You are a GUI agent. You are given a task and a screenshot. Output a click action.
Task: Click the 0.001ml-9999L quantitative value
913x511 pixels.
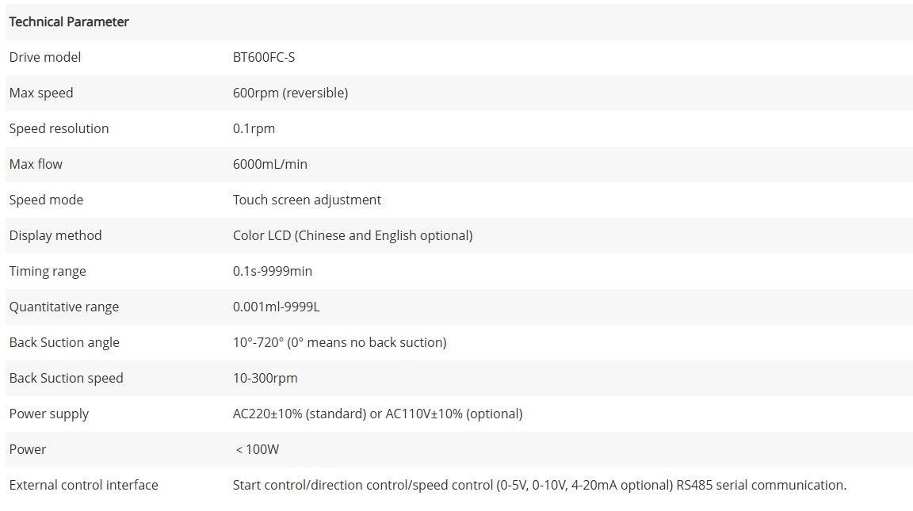(277, 307)
